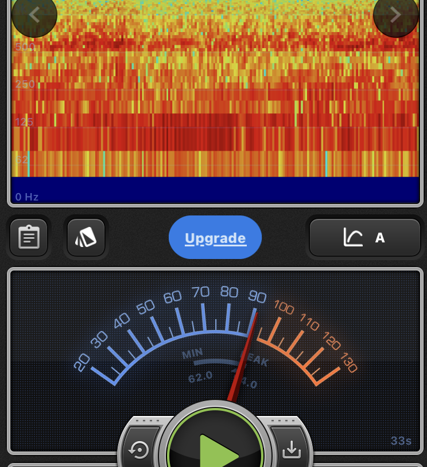
Task: Tap the 0 Hz label on the spectrogram
Action: 27,197
